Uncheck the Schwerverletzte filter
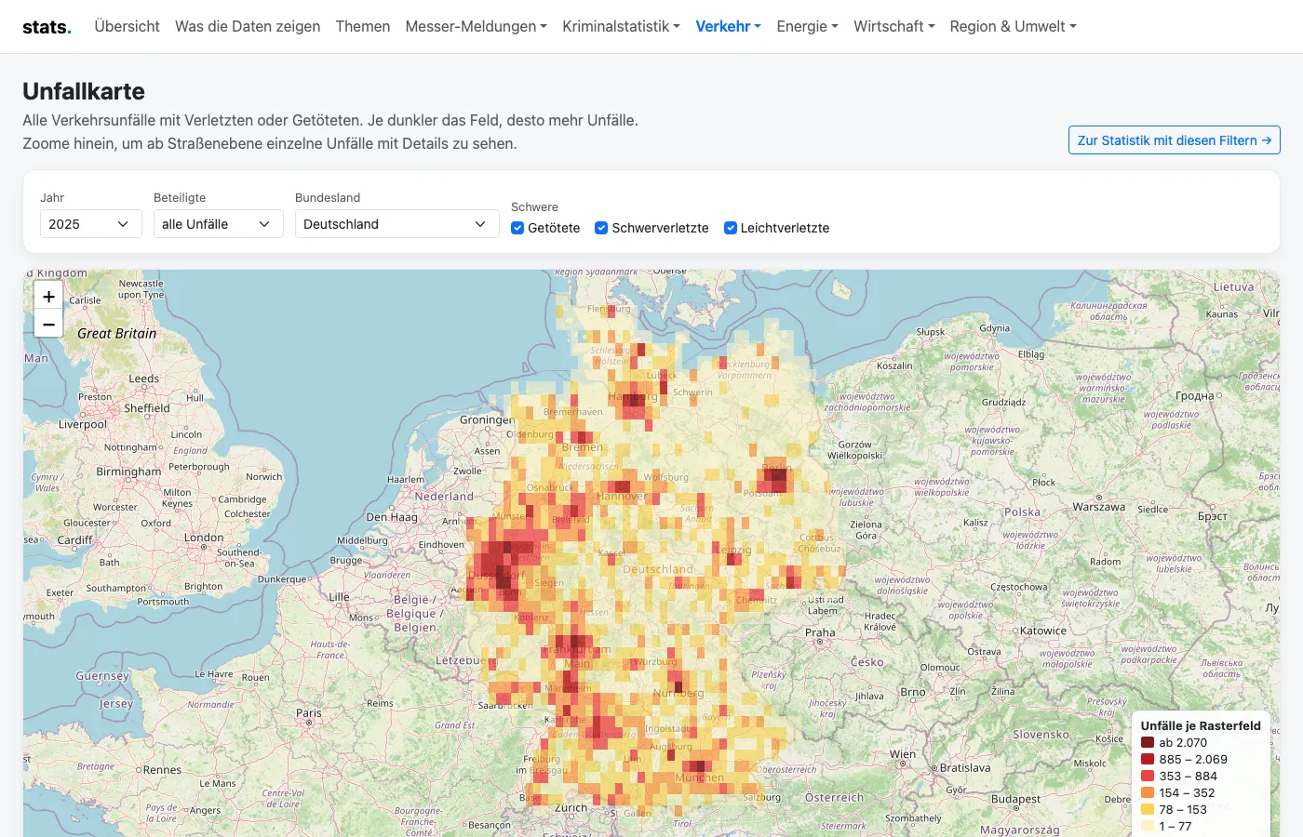Image resolution: width=1303 pixels, height=837 pixels. click(601, 228)
